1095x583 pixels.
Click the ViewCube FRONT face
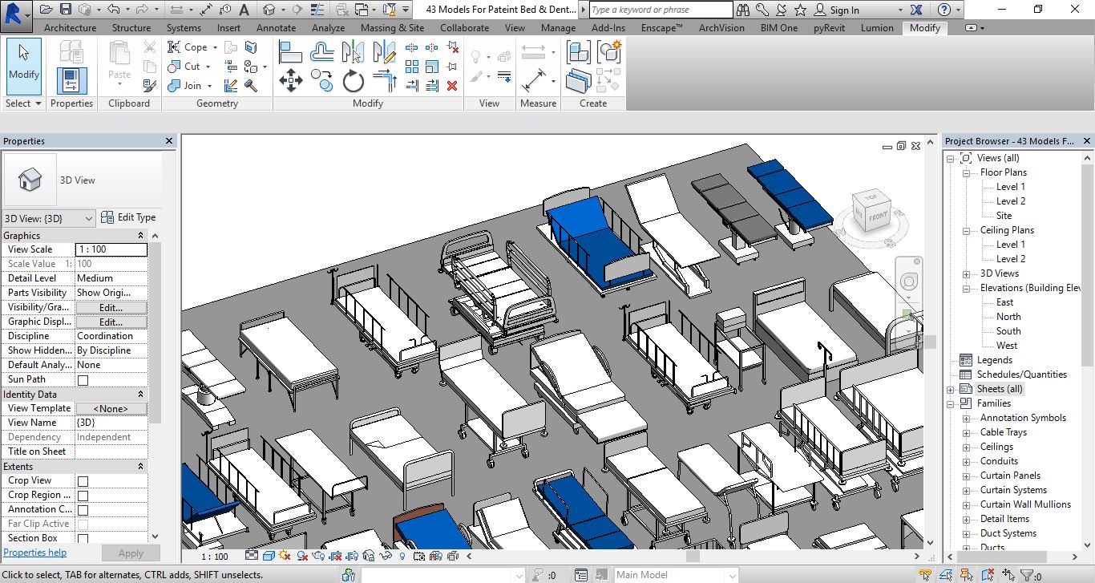879,216
